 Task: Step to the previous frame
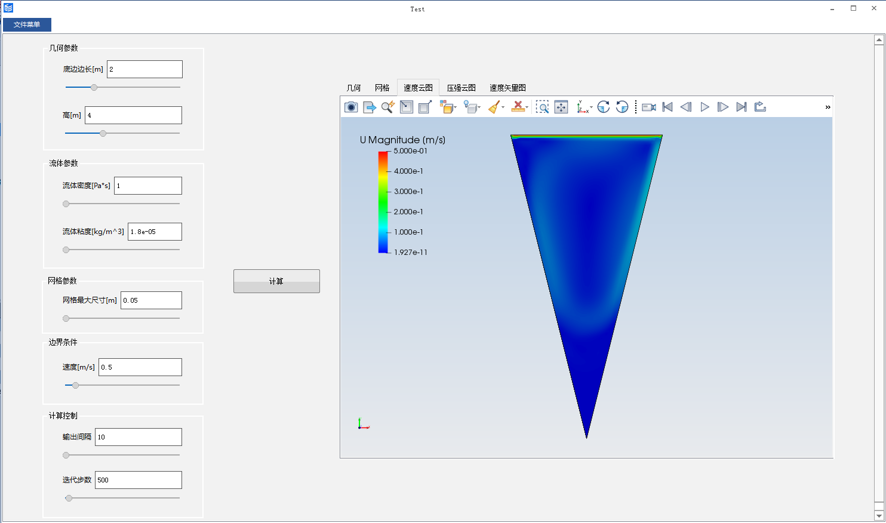[686, 107]
